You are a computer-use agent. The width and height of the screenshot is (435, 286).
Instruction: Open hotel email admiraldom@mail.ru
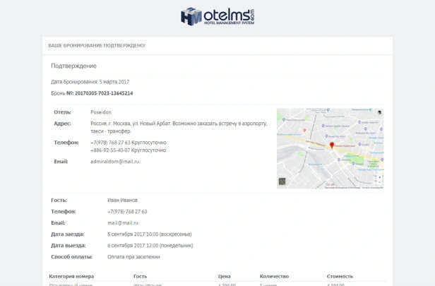click(x=114, y=162)
